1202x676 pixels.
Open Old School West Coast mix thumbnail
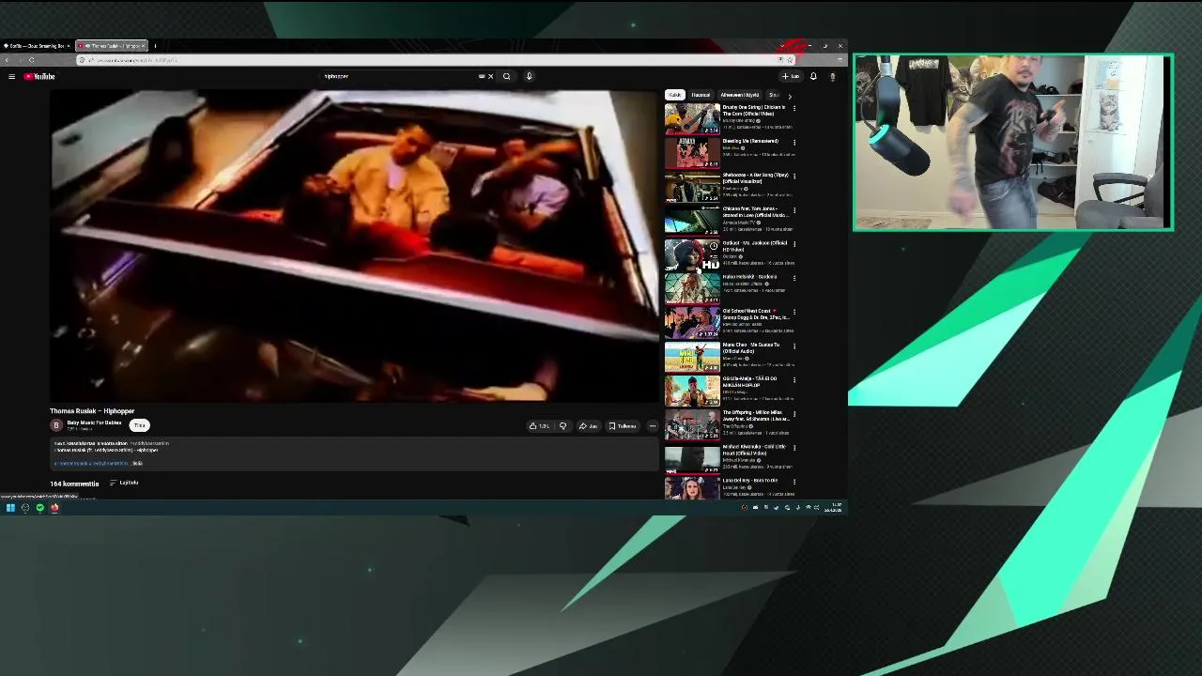[692, 323]
